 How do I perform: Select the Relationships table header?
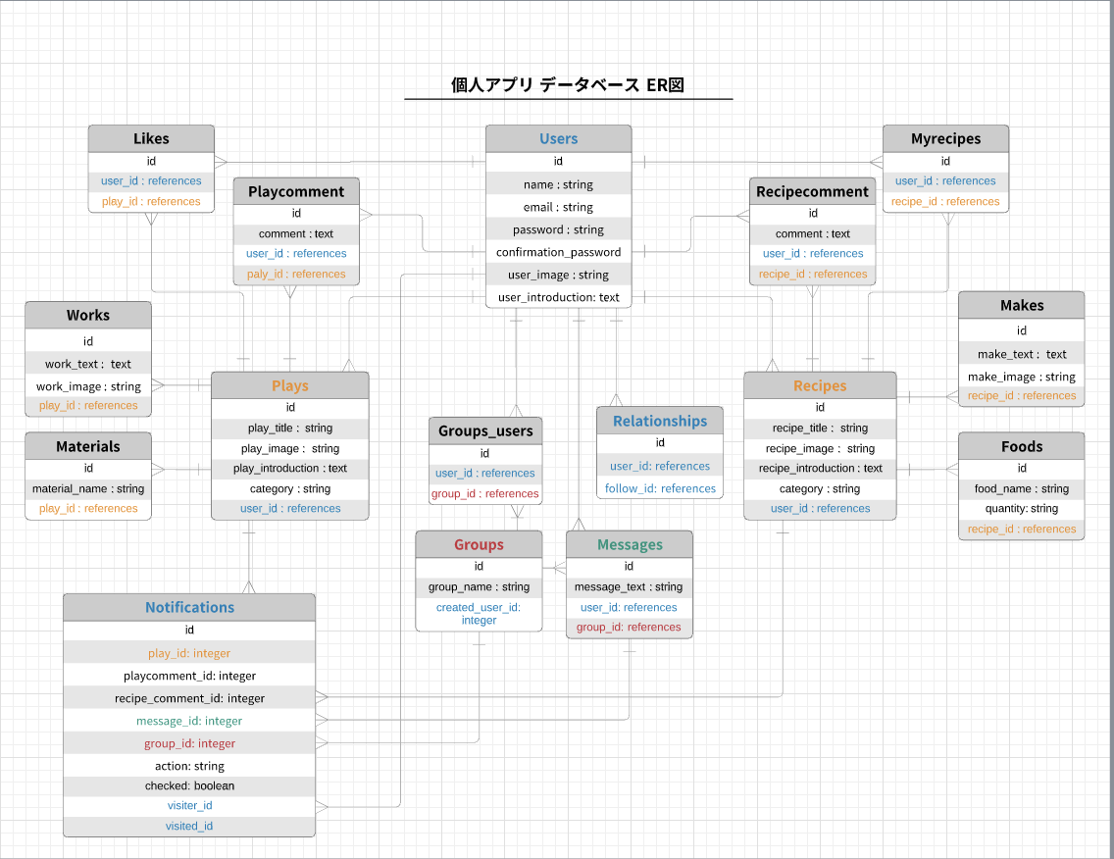[659, 420]
